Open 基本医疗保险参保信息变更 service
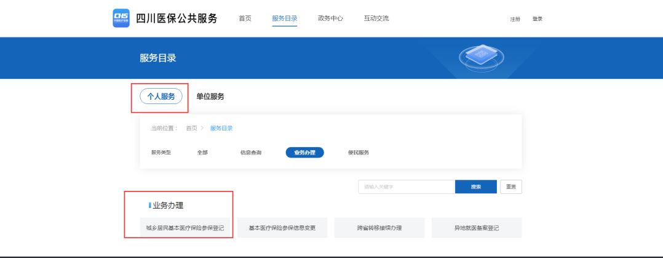 coord(282,228)
